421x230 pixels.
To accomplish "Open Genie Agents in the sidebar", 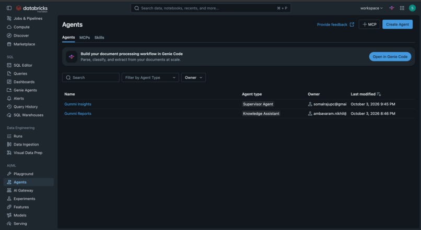I will [25, 90].
